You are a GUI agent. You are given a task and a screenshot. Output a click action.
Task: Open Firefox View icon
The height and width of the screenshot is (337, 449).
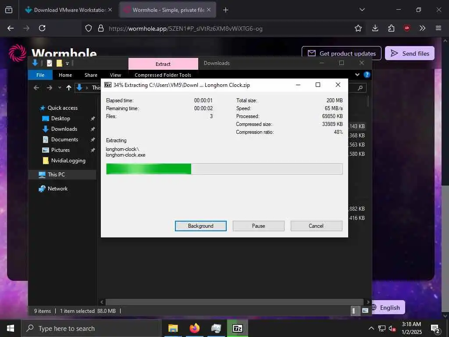(9, 10)
